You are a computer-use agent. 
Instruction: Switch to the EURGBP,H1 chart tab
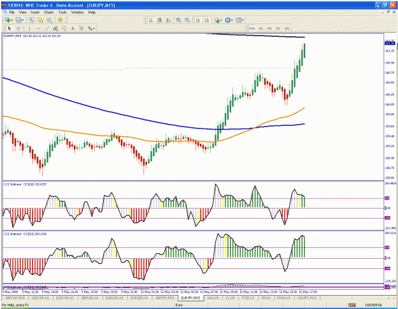(x=139, y=298)
